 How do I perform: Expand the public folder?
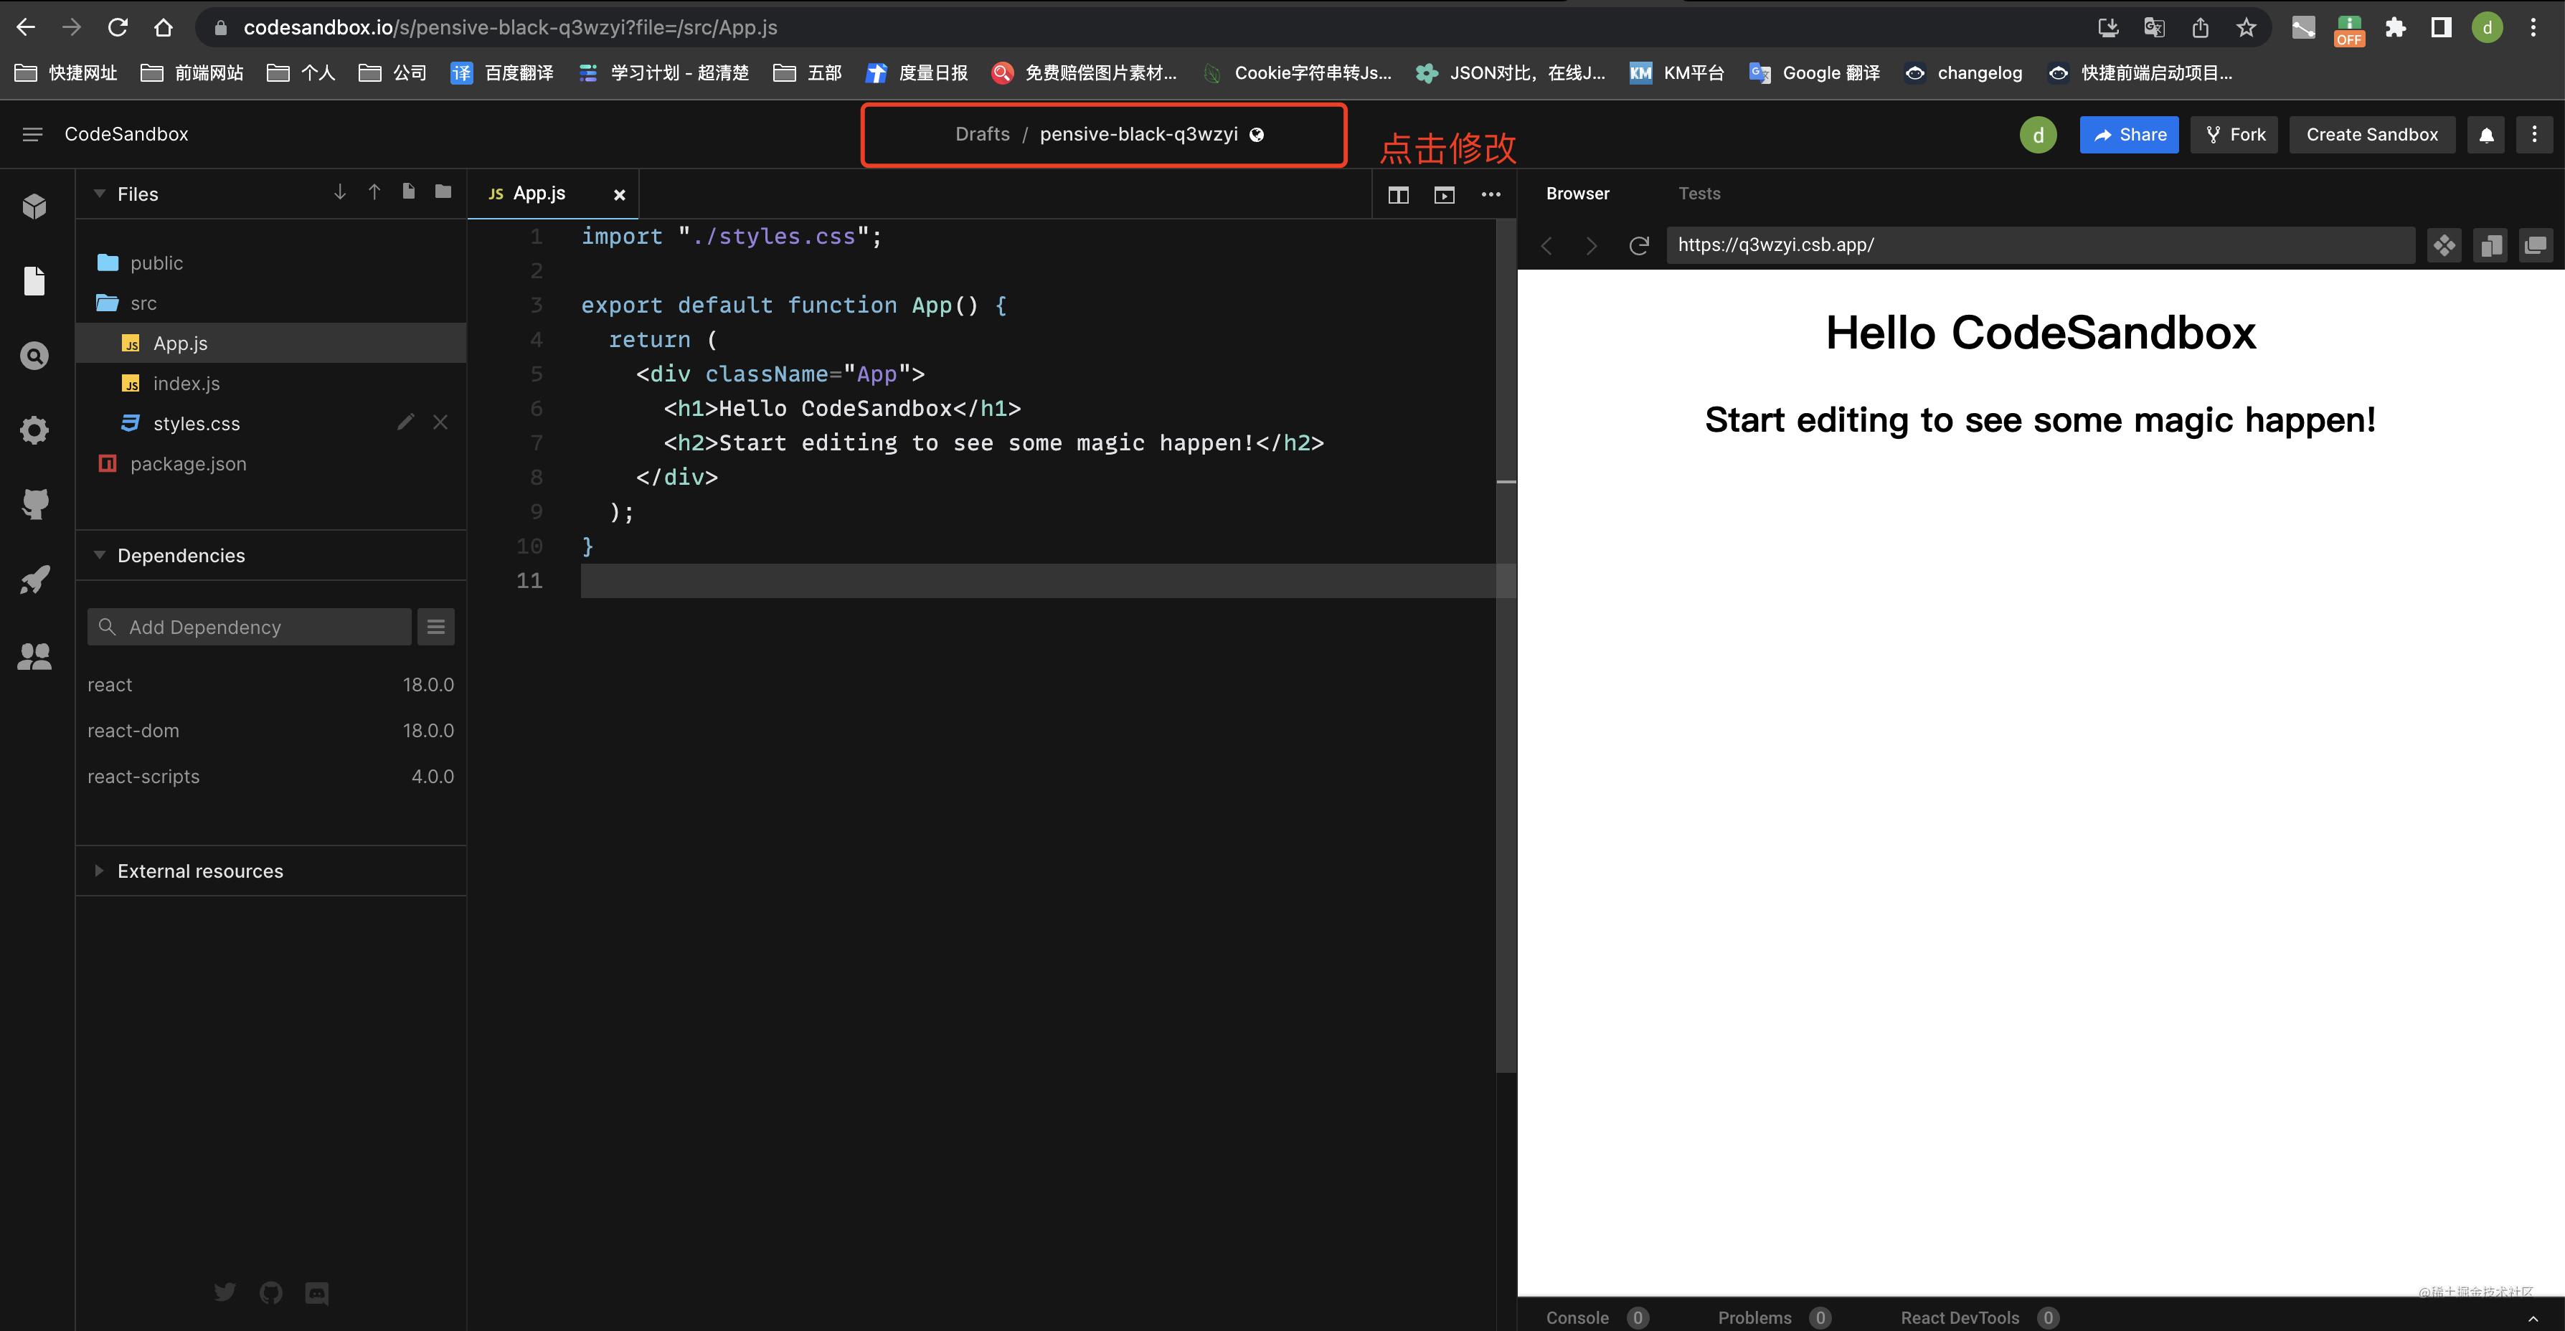pos(156,262)
